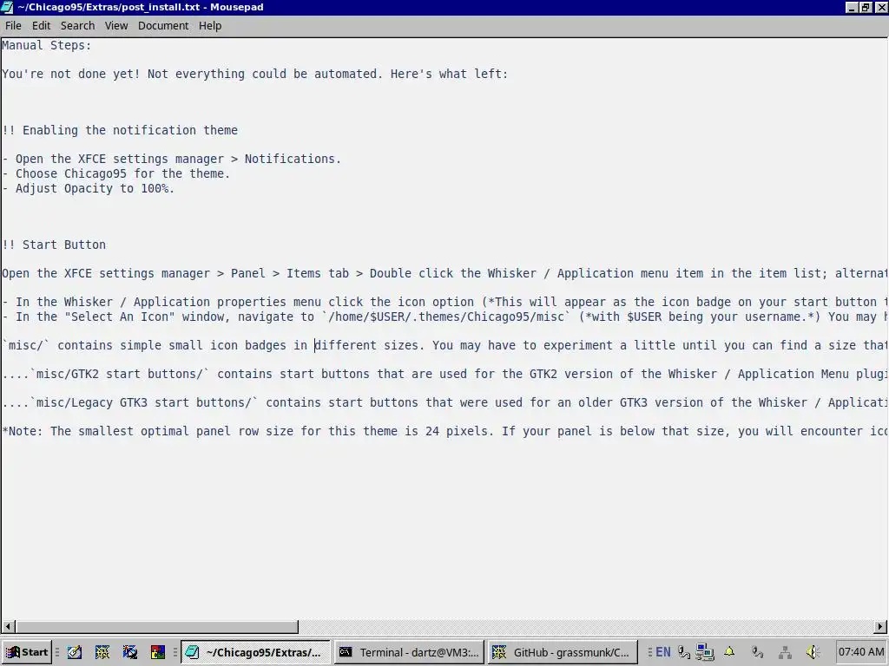Click the tray icon right of the bell
This screenshot has width=889, height=666.
point(757,652)
